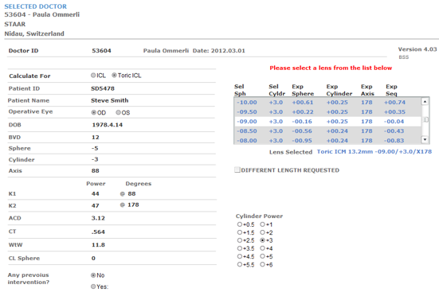Image resolution: width=439 pixels, height=296 pixels.
Task: Click the patient name Steve Smith
Action: click(x=109, y=100)
